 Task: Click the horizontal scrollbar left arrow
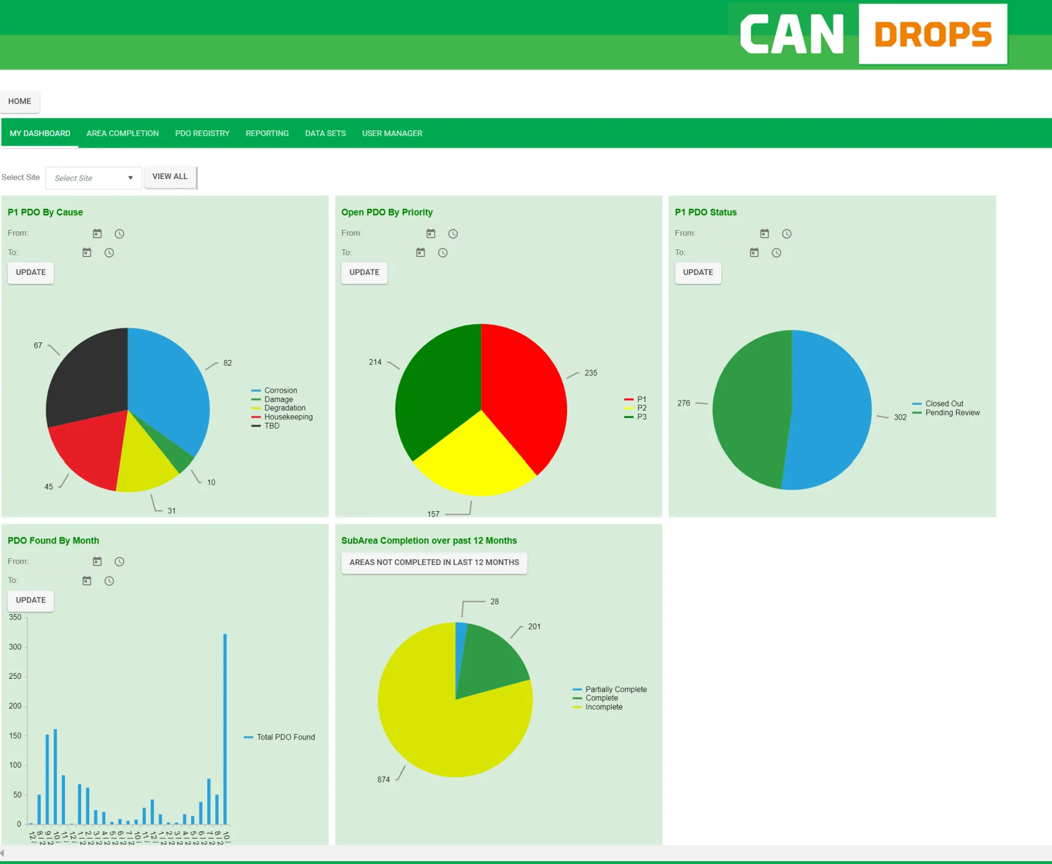3,852
